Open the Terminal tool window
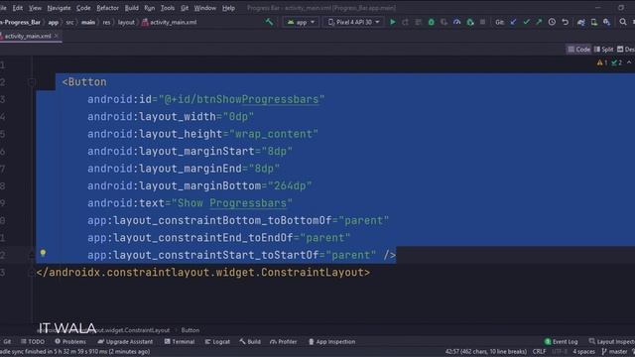 pos(180,341)
